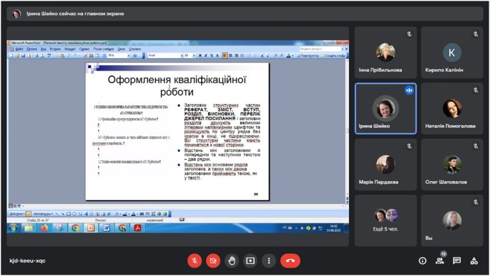Turn on the camera in Meet
The width and height of the screenshot is (490, 276).
tap(213, 261)
